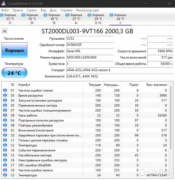Screen dimensions: 175x180
Task: Click the serial number field 9YD00YDT
Action: click(90, 45)
